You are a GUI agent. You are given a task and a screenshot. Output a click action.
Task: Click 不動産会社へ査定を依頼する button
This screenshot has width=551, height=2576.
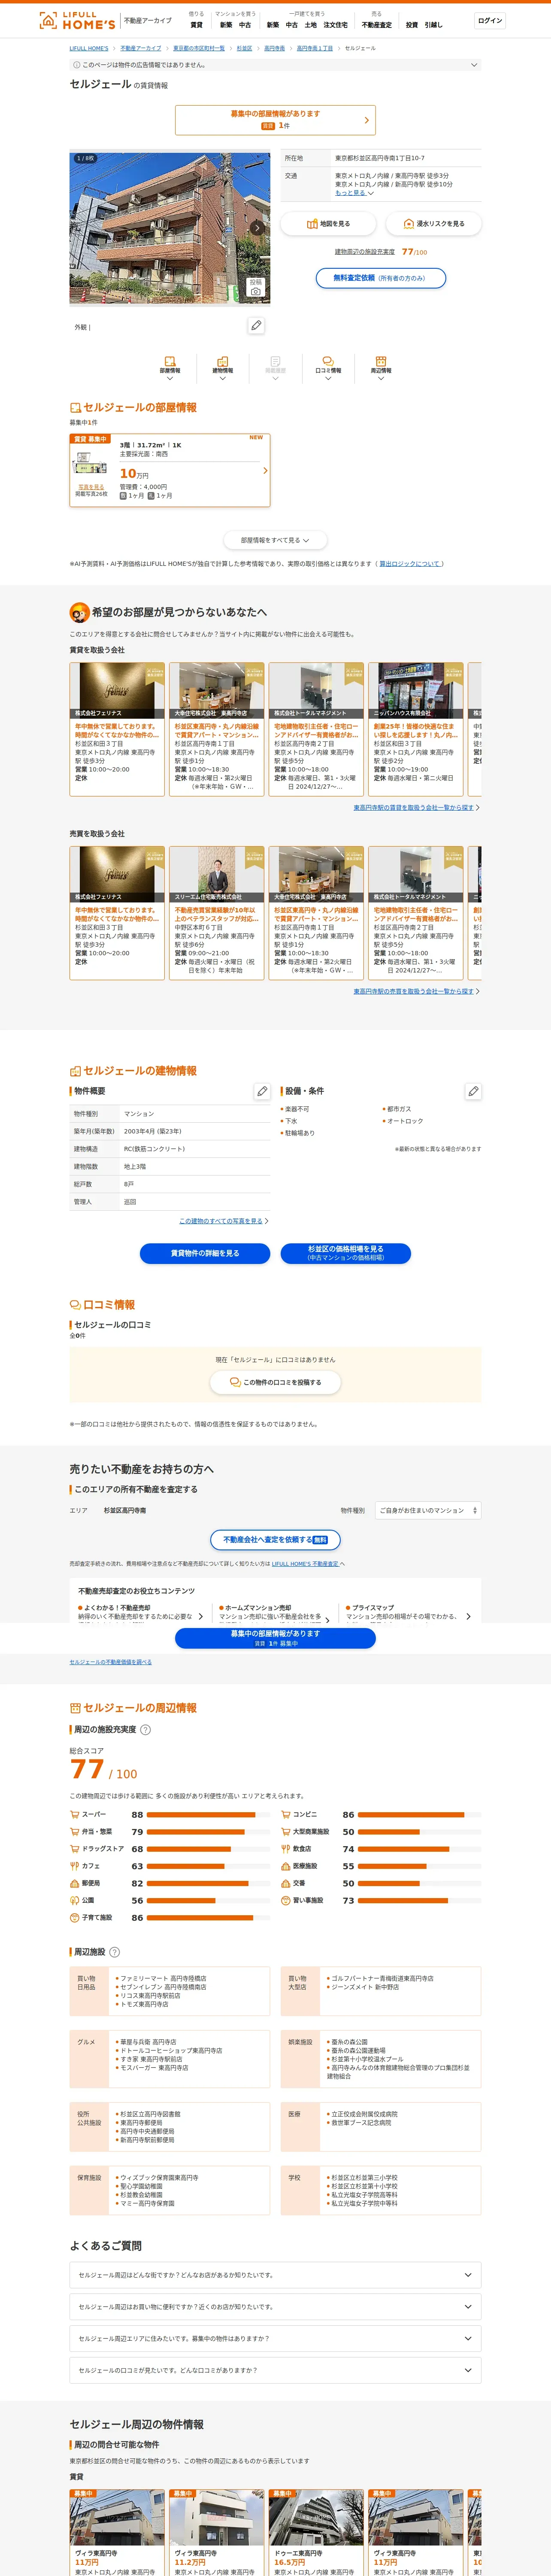pos(275,1540)
